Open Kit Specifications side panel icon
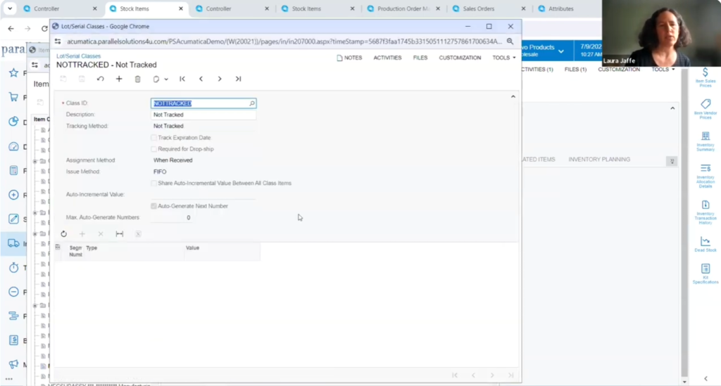The image size is (721, 386). coord(705,274)
